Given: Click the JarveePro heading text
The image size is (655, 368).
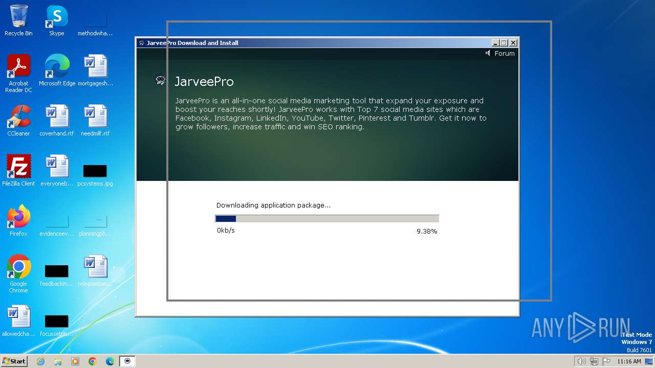Looking at the screenshot, I should tap(204, 81).
